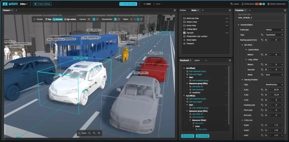Select the 3D cube perspective view icon
This screenshot has width=289, height=142.
point(94,19)
